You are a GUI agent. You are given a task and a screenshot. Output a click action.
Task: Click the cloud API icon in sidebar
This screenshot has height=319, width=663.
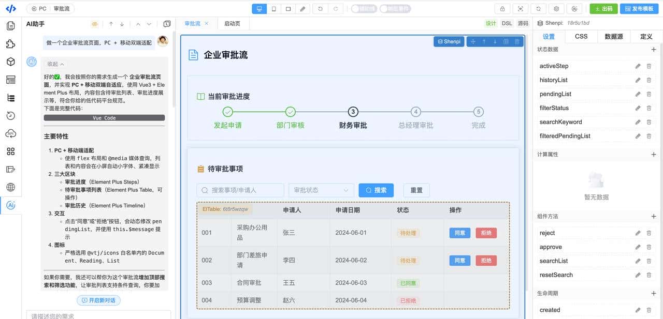click(10, 133)
